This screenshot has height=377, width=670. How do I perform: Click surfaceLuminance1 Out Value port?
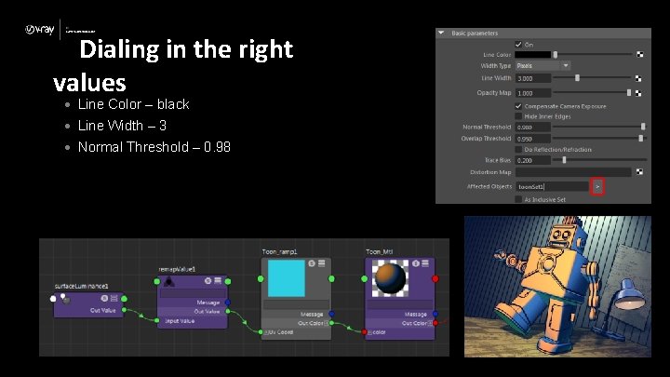pyautogui.click(x=124, y=310)
